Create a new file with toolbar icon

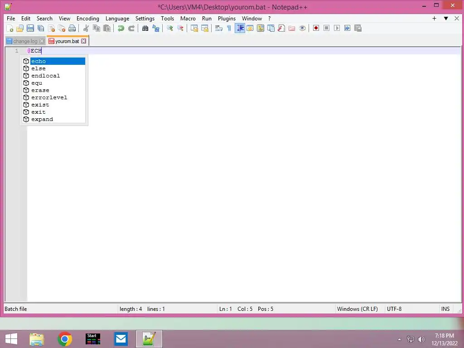10,28
